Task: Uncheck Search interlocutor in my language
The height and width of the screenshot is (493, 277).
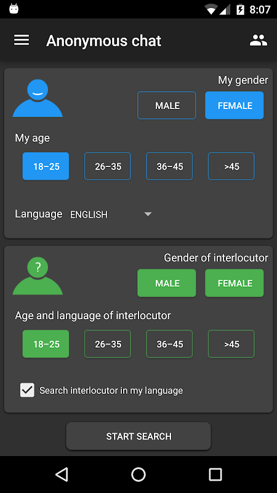Action: click(27, 390)
